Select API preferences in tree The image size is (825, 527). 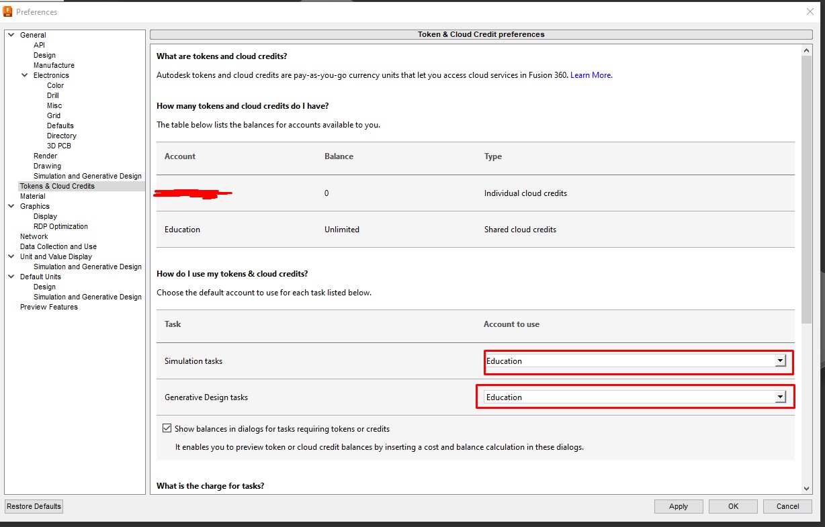tap(40, 45)
